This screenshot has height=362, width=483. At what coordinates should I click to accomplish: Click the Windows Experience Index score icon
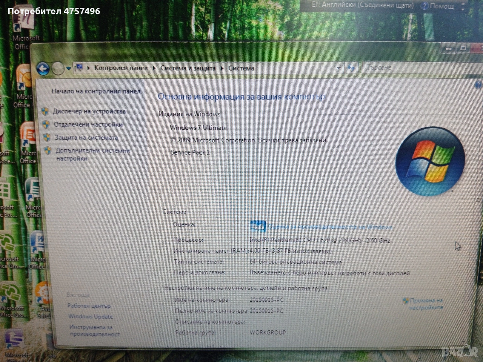(258, 227)
